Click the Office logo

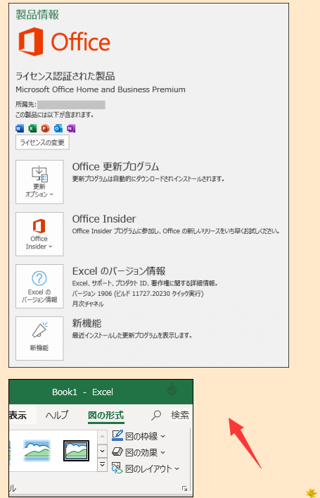pyautogui.click(x=64, y=42)
